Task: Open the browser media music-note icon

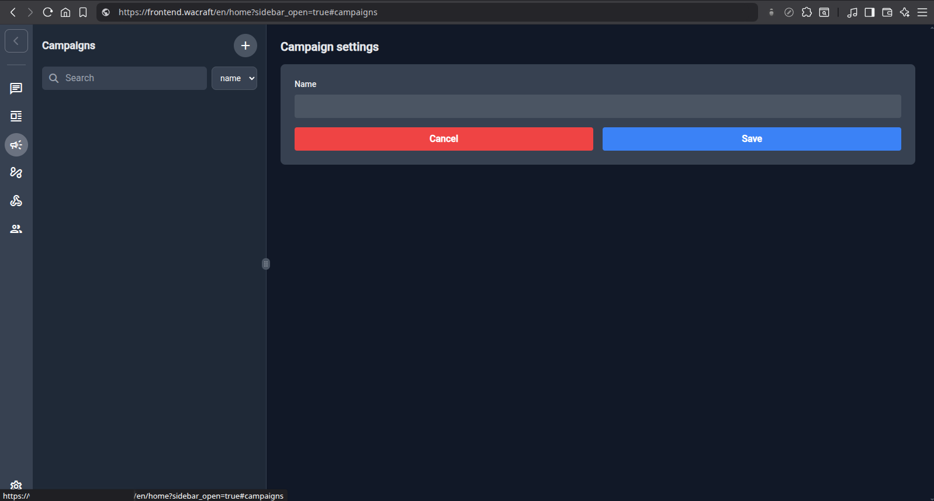Action: point(852,12)
